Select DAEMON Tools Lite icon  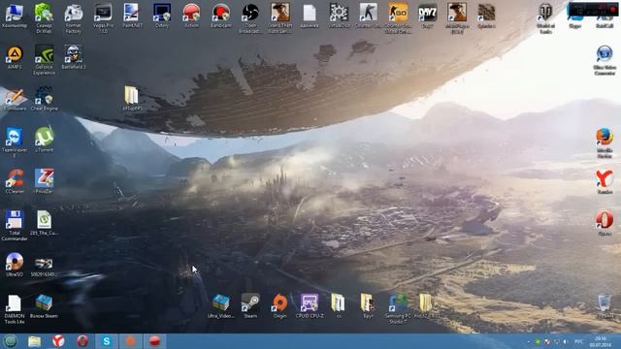[x=15, y=309]
